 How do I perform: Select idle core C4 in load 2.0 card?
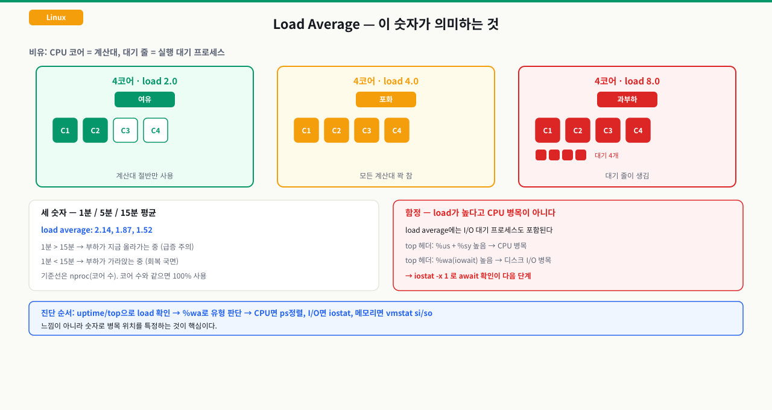coord(156,130)
